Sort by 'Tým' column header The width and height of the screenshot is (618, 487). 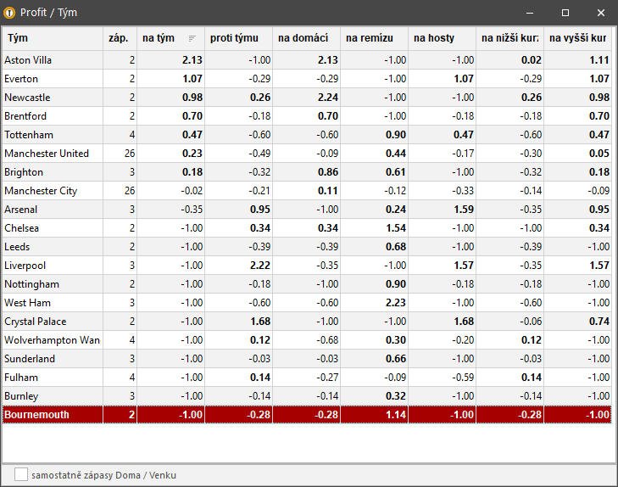(51, 38)
